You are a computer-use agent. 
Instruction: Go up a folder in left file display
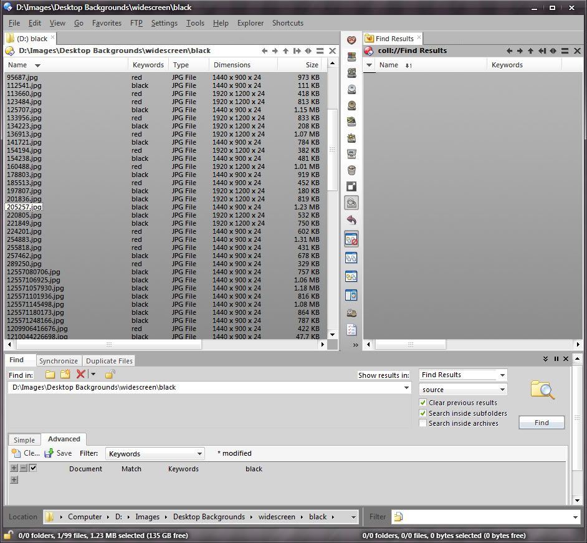click(285, 51)
